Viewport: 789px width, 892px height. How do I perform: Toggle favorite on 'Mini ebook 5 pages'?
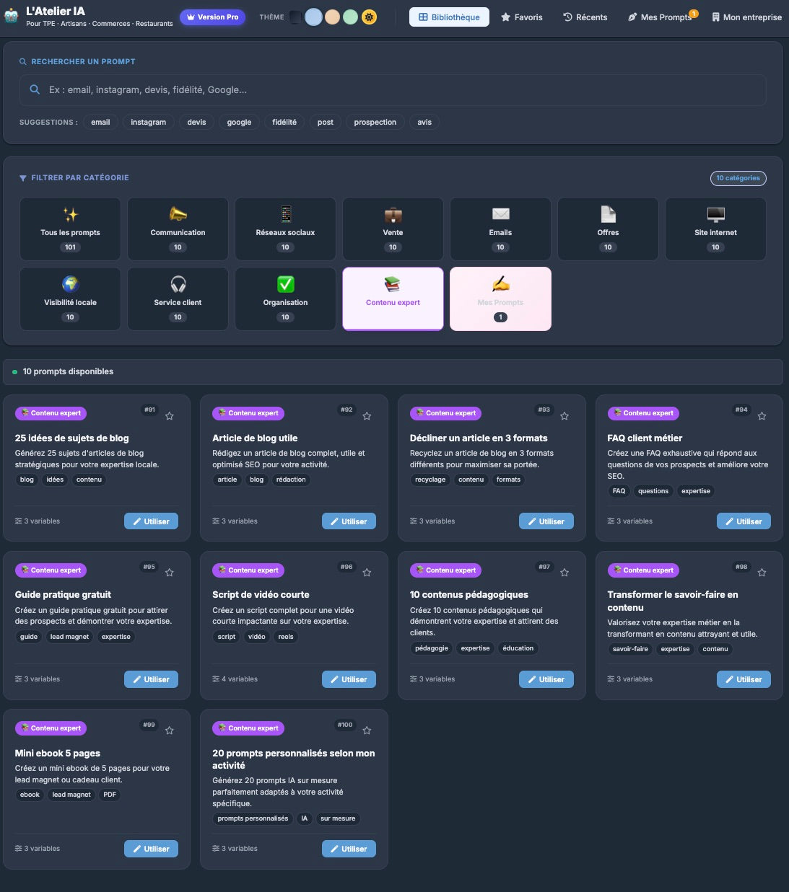click(169, 730)
